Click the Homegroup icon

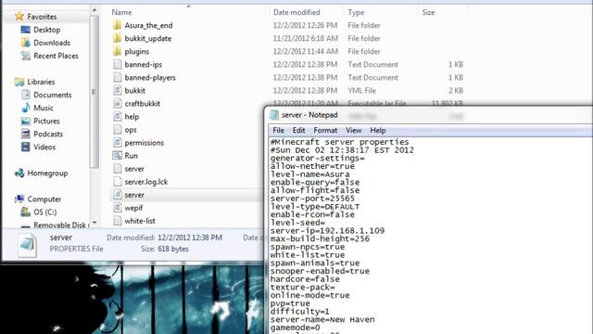coord(19,173)
